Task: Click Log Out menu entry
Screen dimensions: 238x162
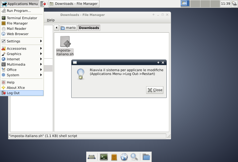Action: (x=22, y=93)
